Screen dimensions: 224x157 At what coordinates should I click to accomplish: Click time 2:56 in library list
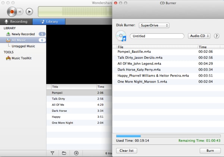click(x=100, y=99)
